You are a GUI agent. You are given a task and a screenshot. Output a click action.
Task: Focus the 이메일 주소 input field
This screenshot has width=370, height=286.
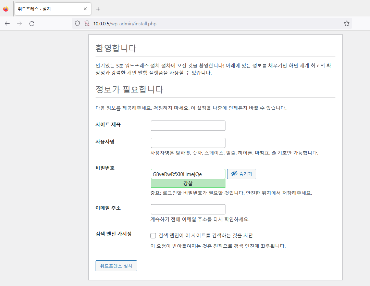(188, 209)
